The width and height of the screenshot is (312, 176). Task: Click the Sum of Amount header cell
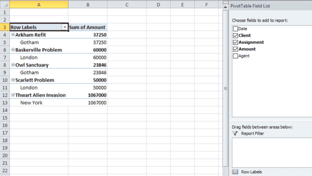(x=88, y=27)
